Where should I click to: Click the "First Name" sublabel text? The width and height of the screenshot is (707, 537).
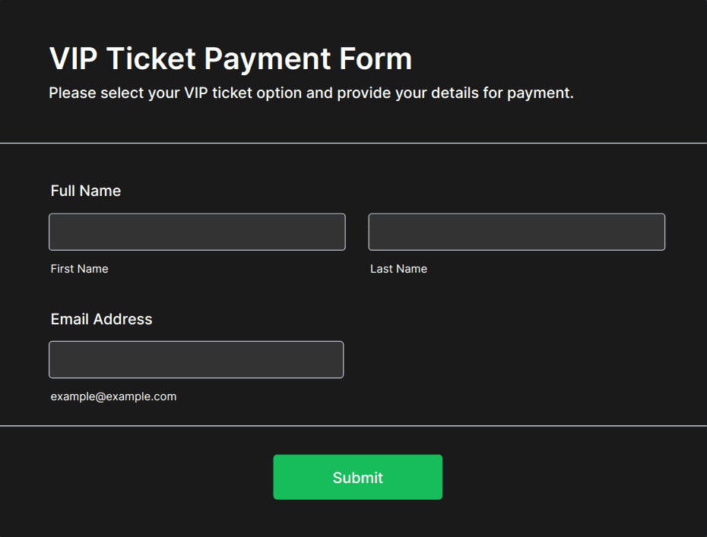(x=80, y=269)
